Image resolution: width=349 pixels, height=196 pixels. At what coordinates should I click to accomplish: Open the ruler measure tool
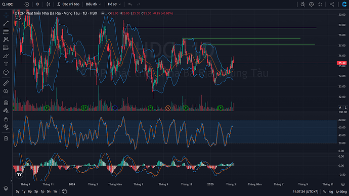point(6,83)
